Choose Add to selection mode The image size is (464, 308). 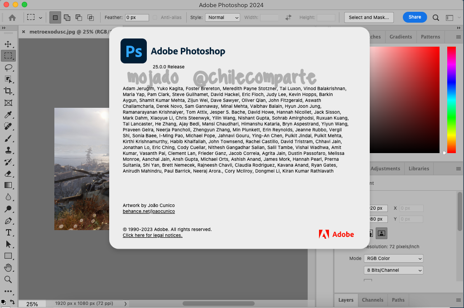tap(67, 18)
